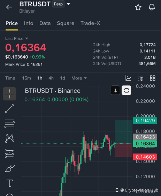Image resolution: width=161 pixels, height=196 pixels.
Task: Click the 24h High value 0,17724
Action: coord(147,45)
